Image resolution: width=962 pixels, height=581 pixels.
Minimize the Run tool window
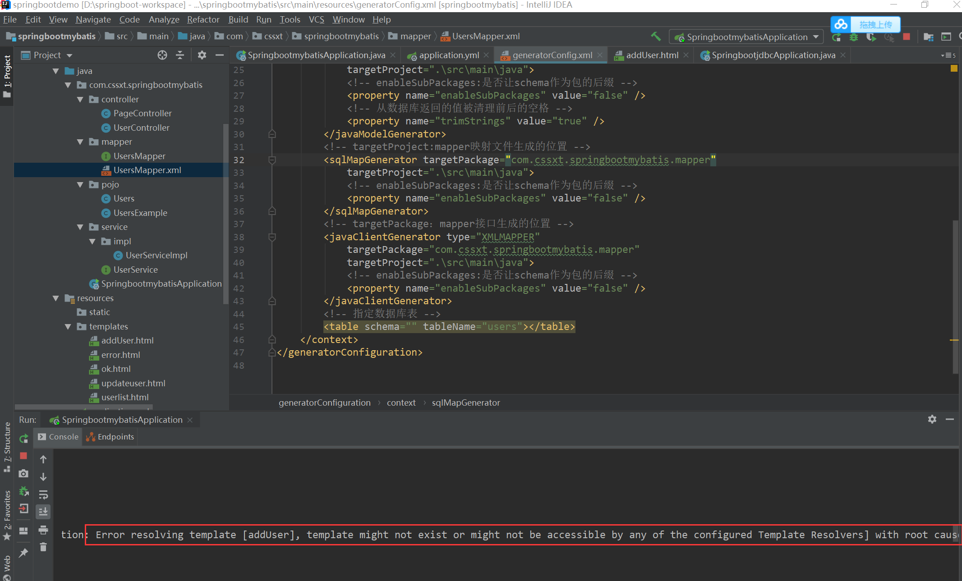pyautogui.click(x=950, y=419)
